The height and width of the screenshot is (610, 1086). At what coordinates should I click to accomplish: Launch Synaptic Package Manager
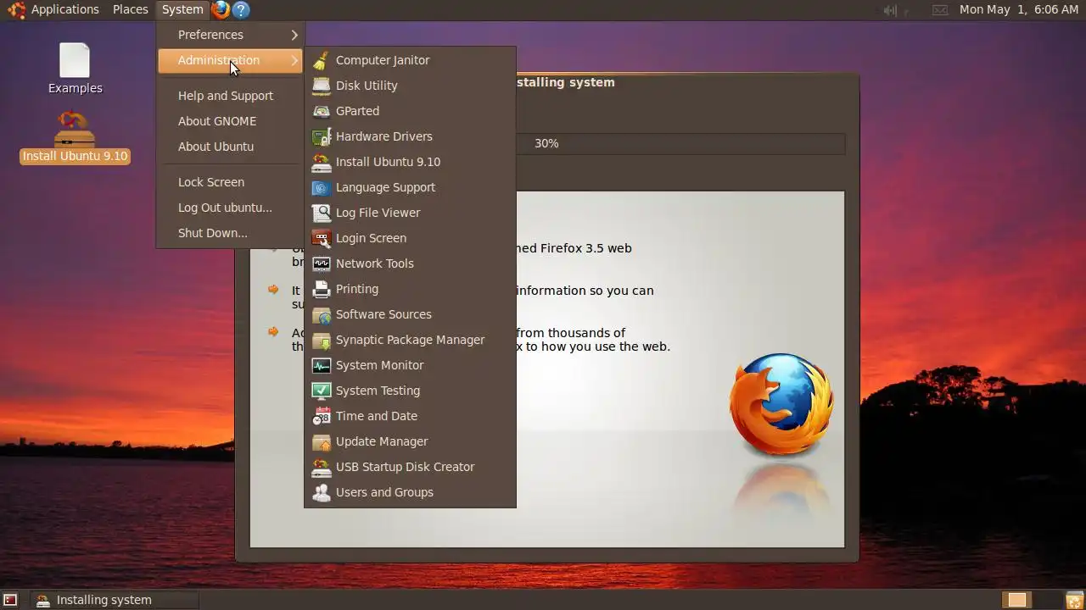410,340
